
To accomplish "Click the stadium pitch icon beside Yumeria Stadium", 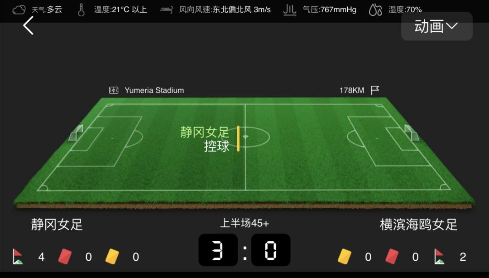I will coord(114,90).
